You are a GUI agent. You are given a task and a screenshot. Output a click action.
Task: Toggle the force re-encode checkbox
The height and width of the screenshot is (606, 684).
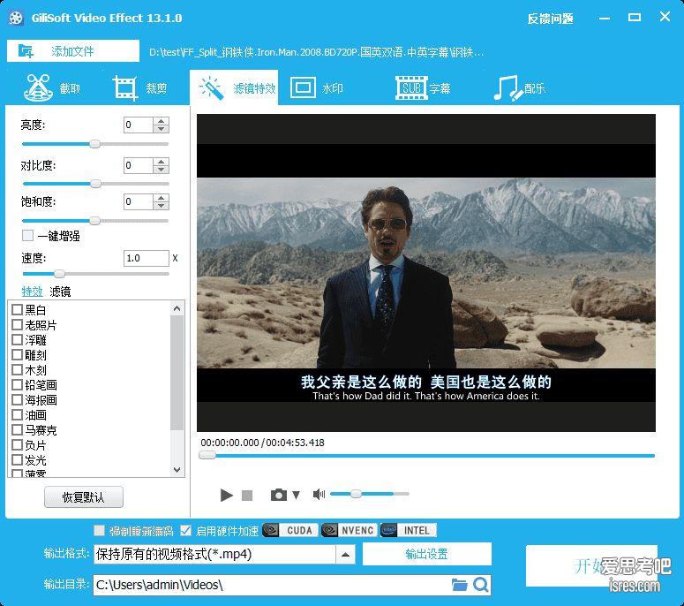click(100, 530)
